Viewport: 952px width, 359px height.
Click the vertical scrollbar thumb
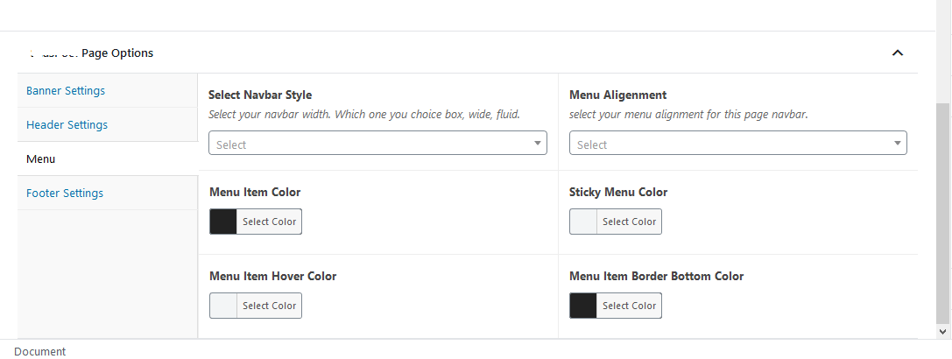coord(943,210)
